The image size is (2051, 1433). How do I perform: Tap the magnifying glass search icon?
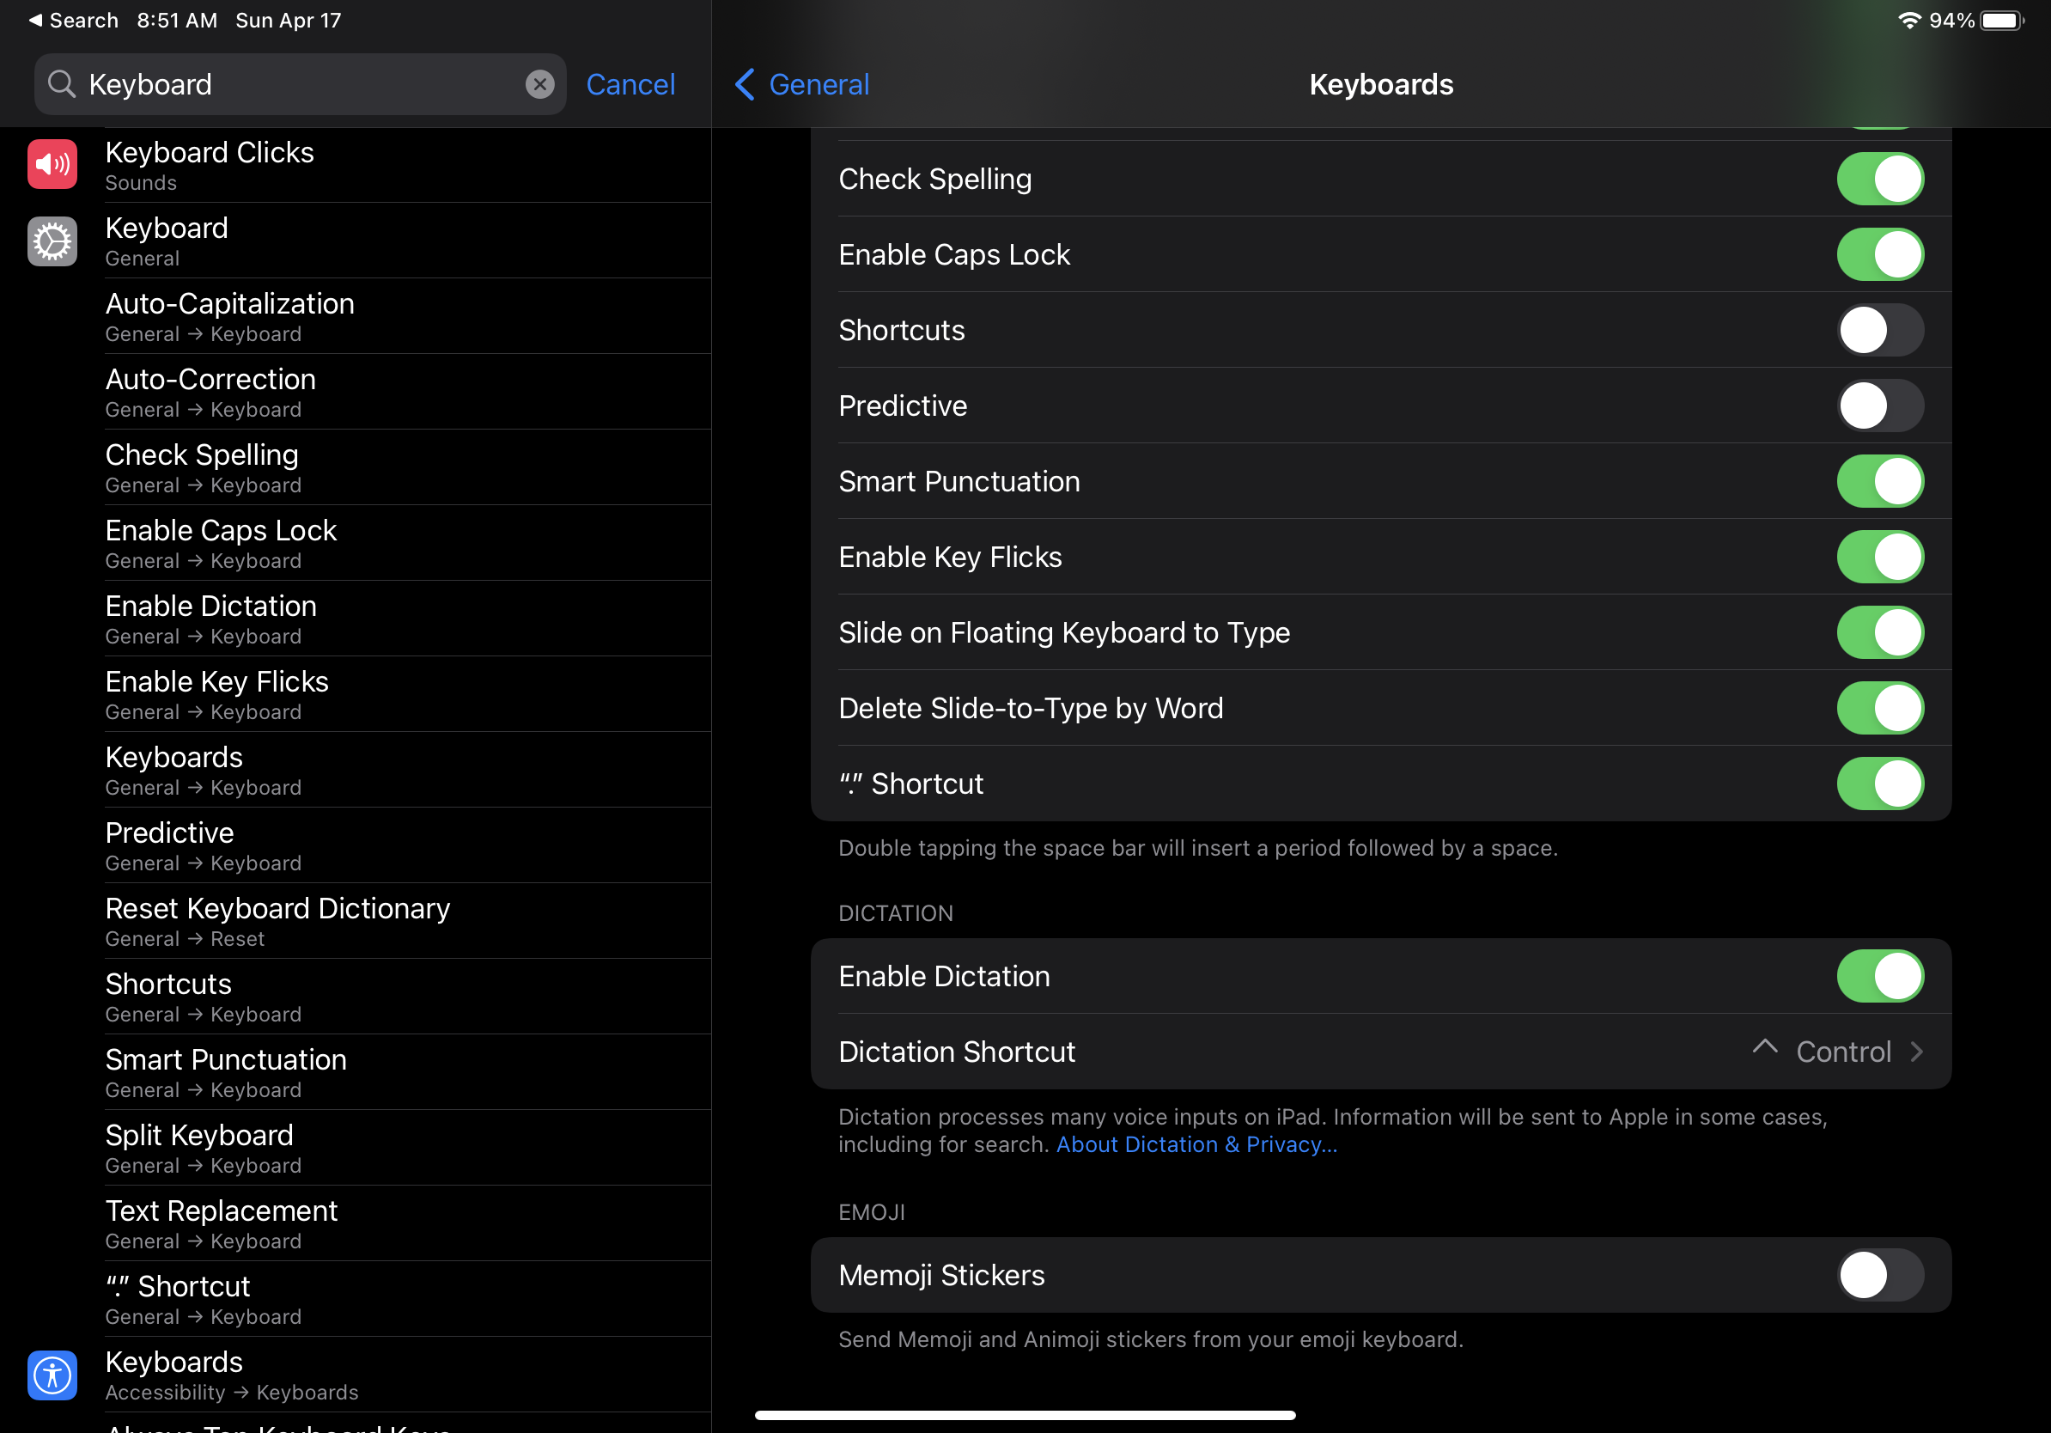point(62,84)
